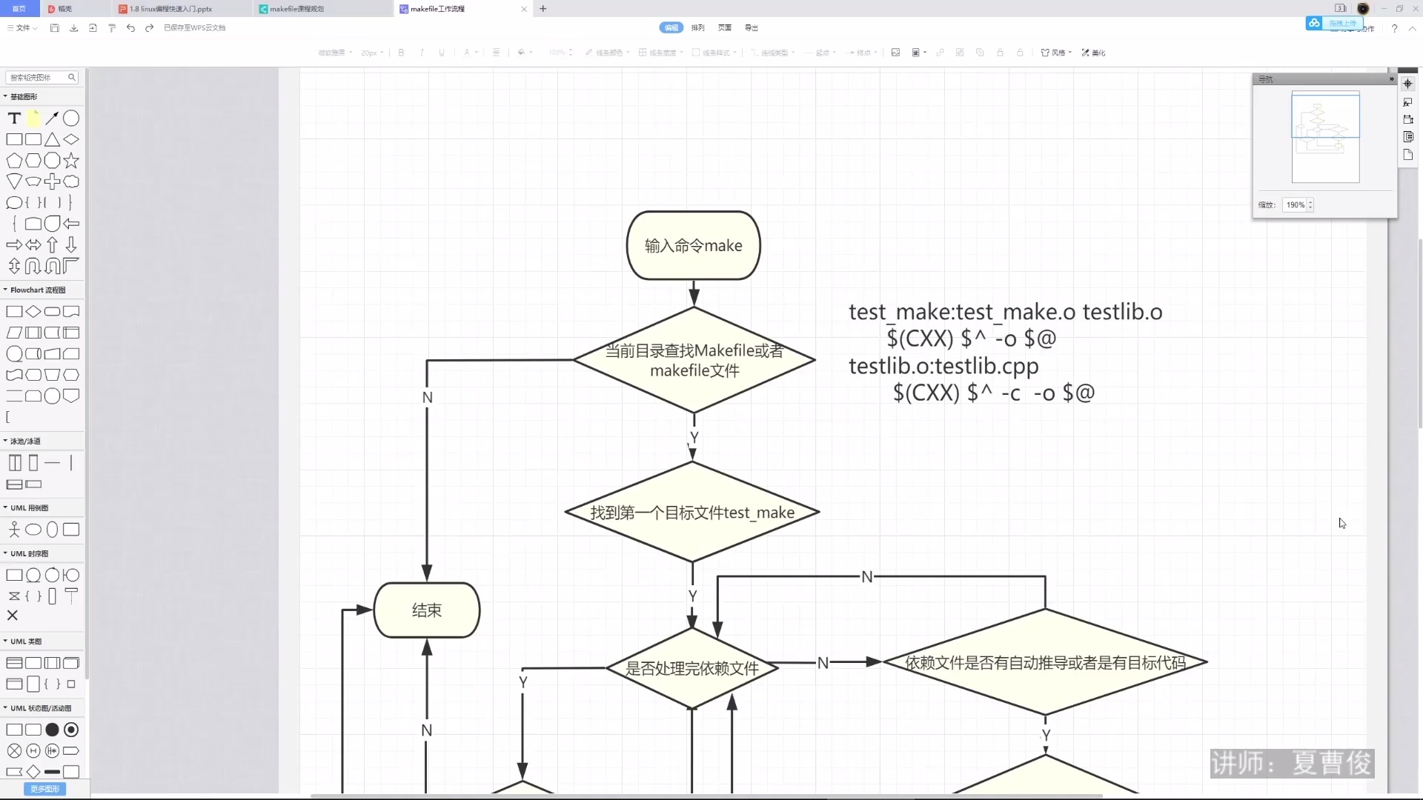This screenshot has height=800, width=1423.
Task: Select the up arrow shape
Action: tap(52, 244)
